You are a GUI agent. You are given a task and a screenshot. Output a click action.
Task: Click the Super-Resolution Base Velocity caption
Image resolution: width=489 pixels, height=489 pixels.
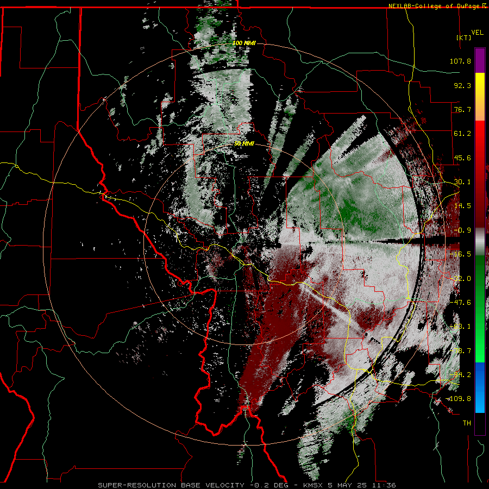pos(247,485)
